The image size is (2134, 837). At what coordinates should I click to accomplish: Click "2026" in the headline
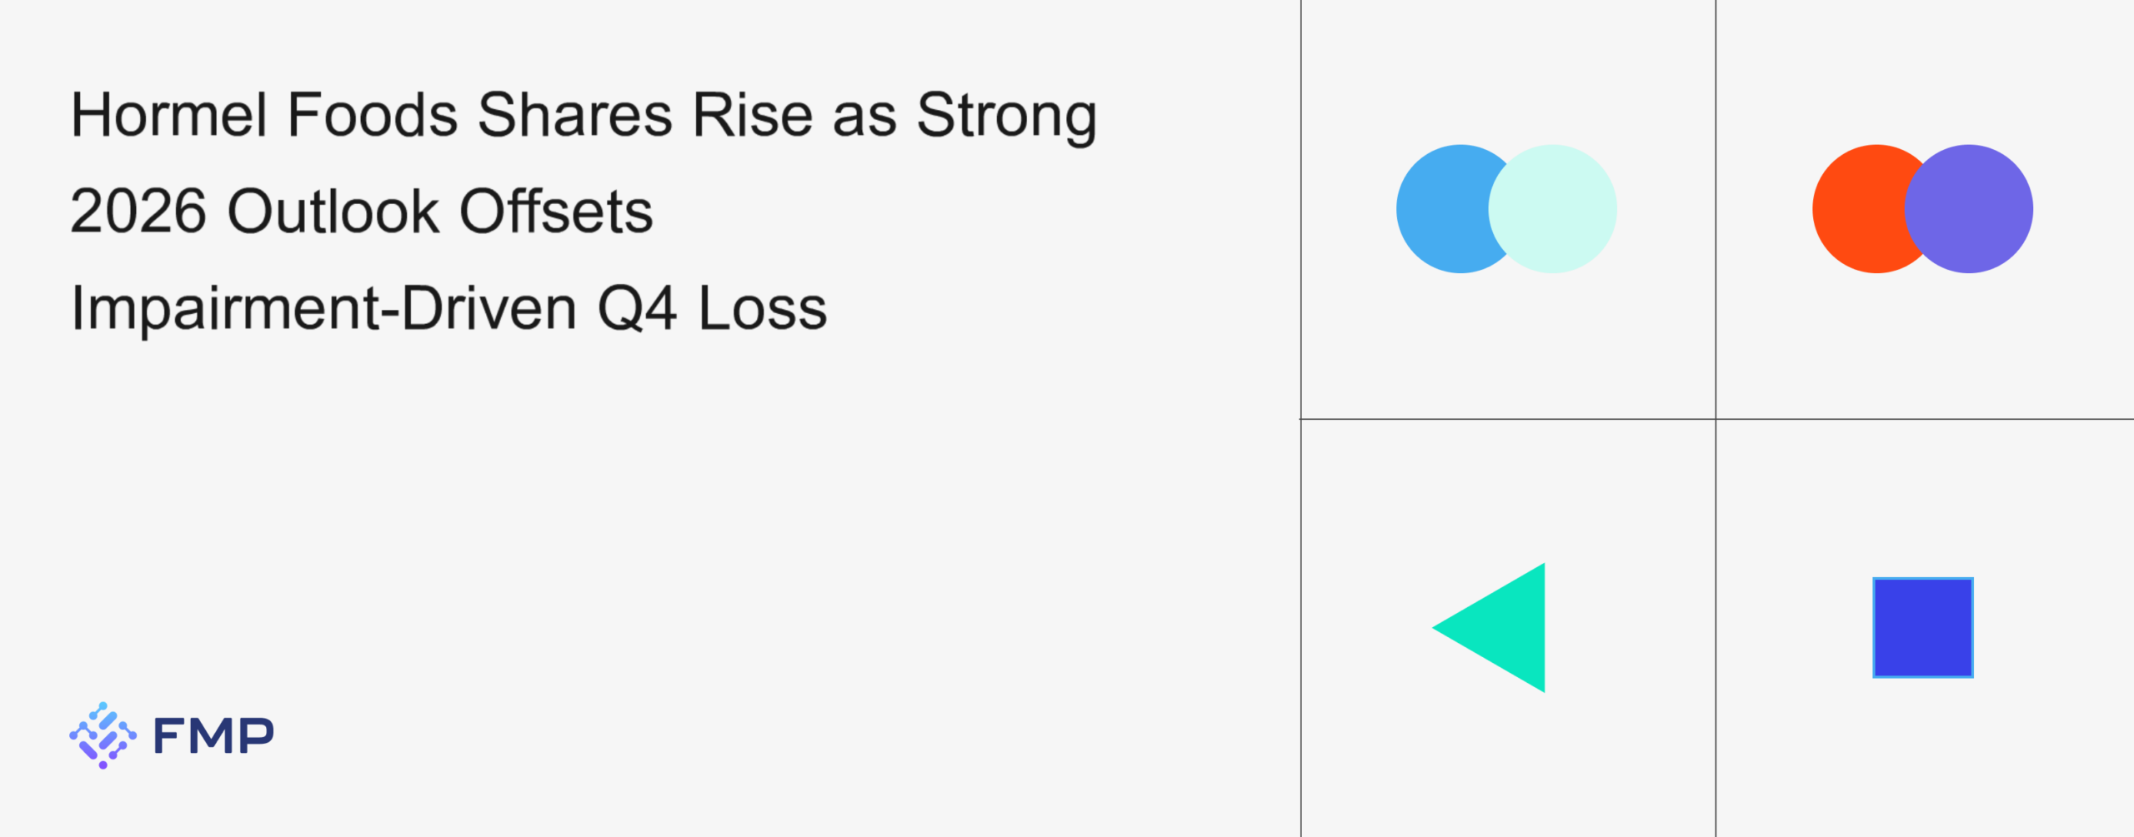[x=138, y=212]
